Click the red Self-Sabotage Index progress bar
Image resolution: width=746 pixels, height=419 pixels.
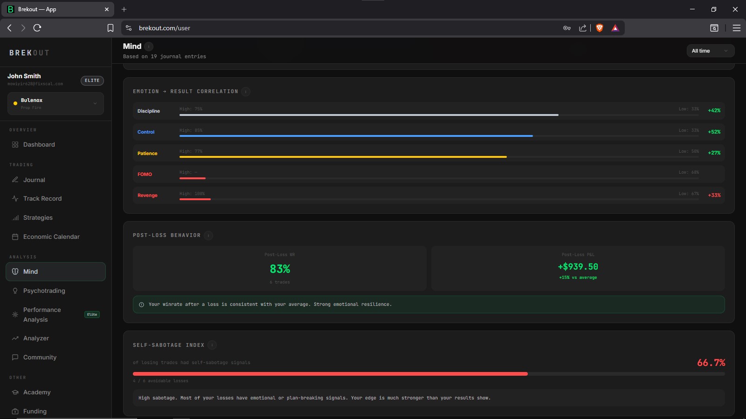(x=330, y=374)
